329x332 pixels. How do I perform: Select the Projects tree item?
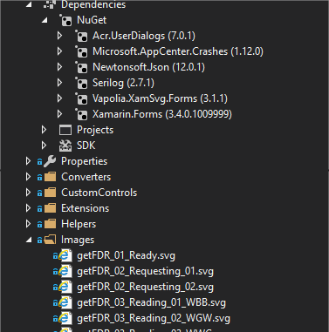(x=95, y=130)
